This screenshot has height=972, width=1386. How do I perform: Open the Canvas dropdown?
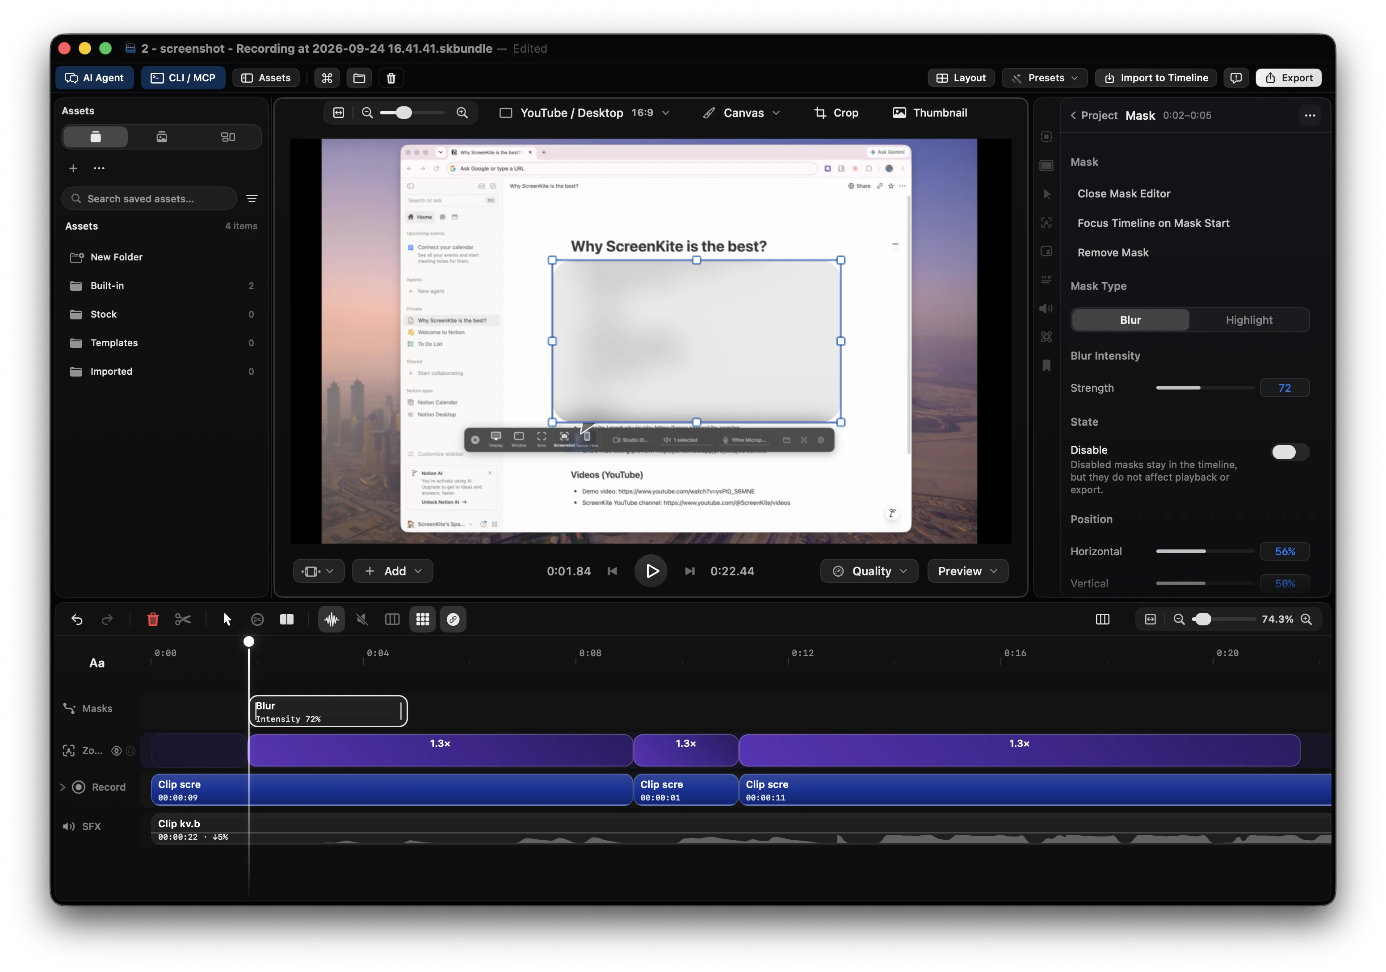click(742, 113)
